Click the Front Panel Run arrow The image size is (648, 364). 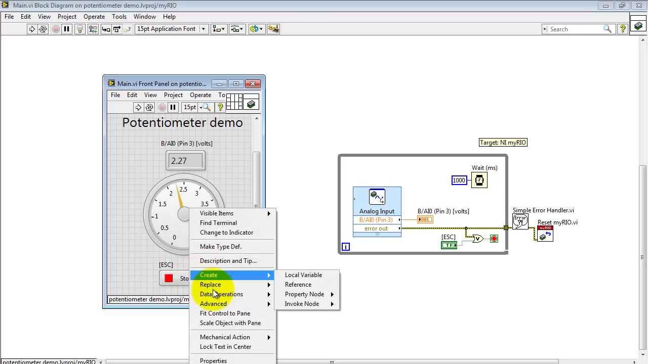pyautogui.click(x=138, y=107)
